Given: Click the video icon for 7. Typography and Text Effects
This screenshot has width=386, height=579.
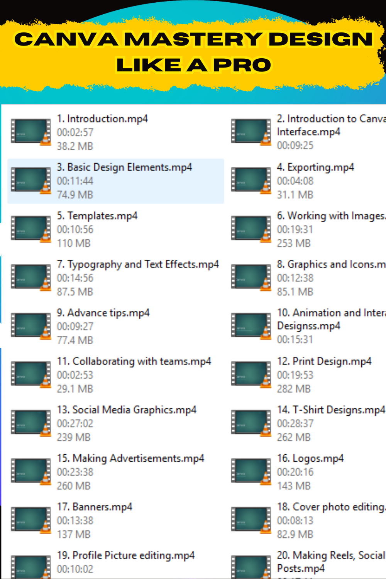Looking at the screenshot, I should point(31,278).
